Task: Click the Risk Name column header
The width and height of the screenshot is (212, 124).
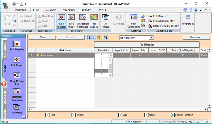Action: click(x=65, y=50)
